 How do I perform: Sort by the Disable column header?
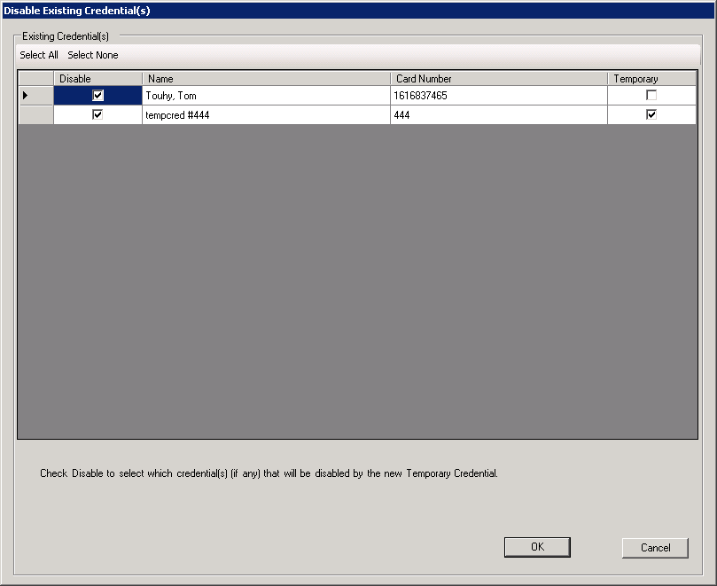[x=97, y=79]
